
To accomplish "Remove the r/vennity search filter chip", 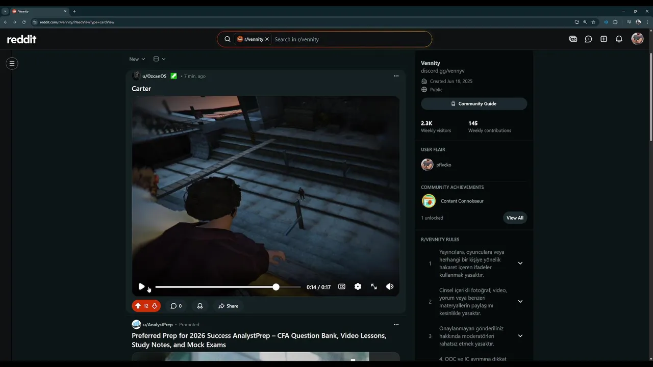I will (x=267, y=39).
